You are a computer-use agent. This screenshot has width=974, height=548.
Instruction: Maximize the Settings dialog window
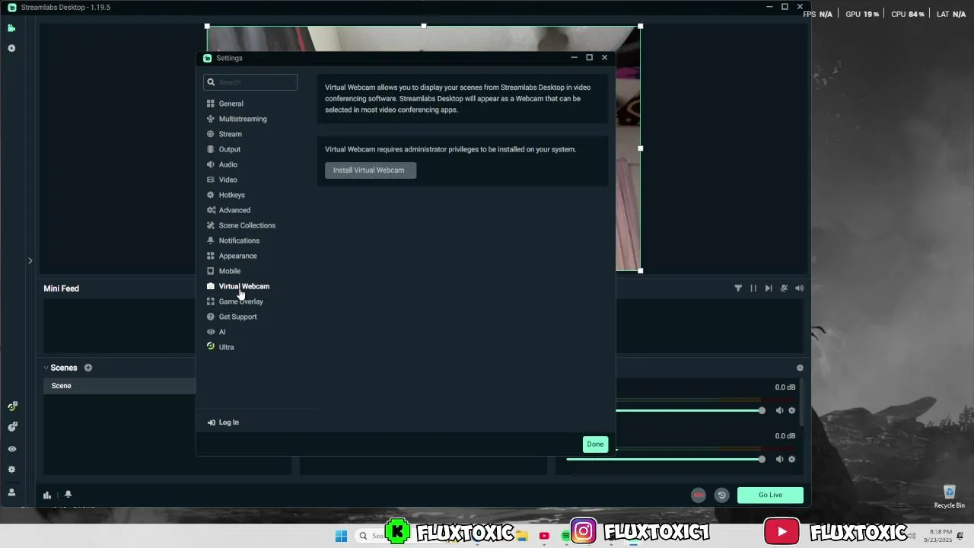589,58
